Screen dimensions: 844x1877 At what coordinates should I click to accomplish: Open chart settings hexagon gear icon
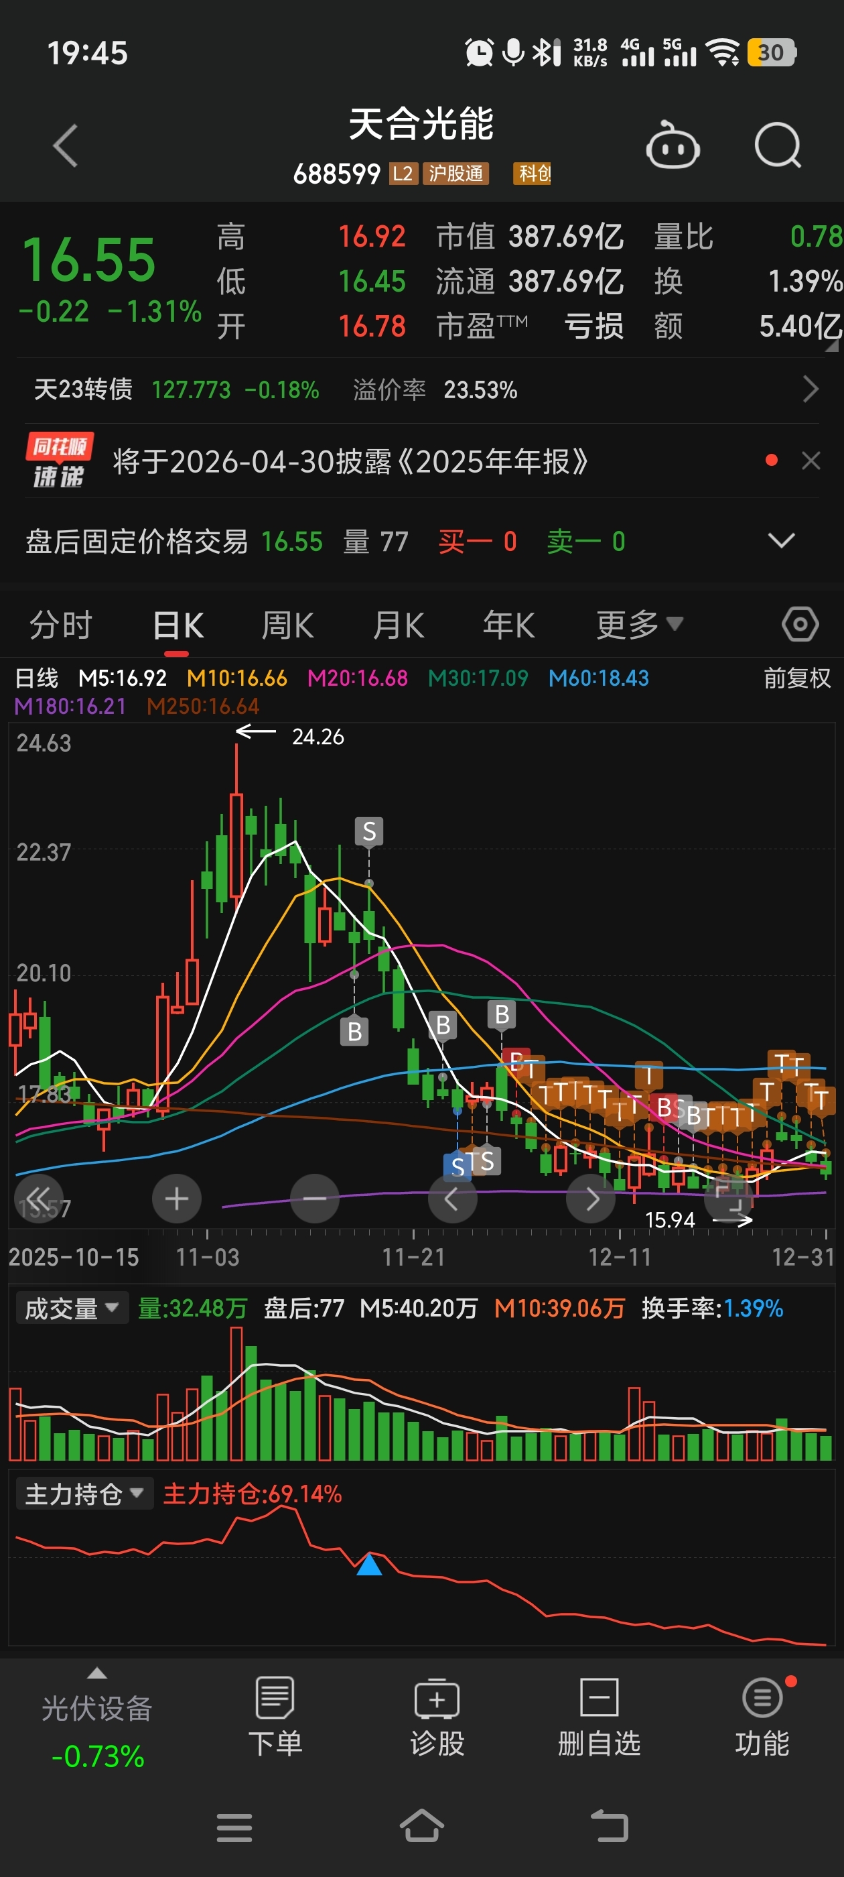click(800, 625)
